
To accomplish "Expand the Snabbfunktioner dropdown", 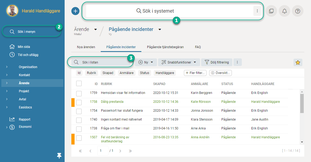I will 179,62.
